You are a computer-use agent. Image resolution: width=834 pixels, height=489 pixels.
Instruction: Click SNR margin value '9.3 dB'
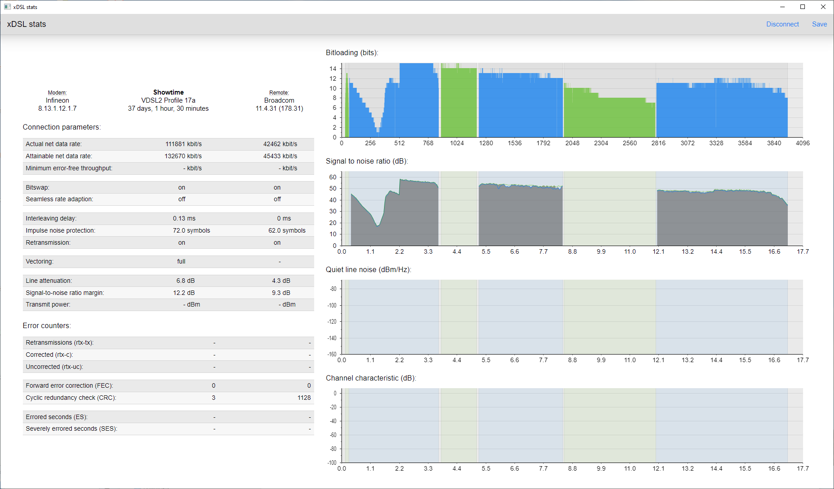pos(281,293)
